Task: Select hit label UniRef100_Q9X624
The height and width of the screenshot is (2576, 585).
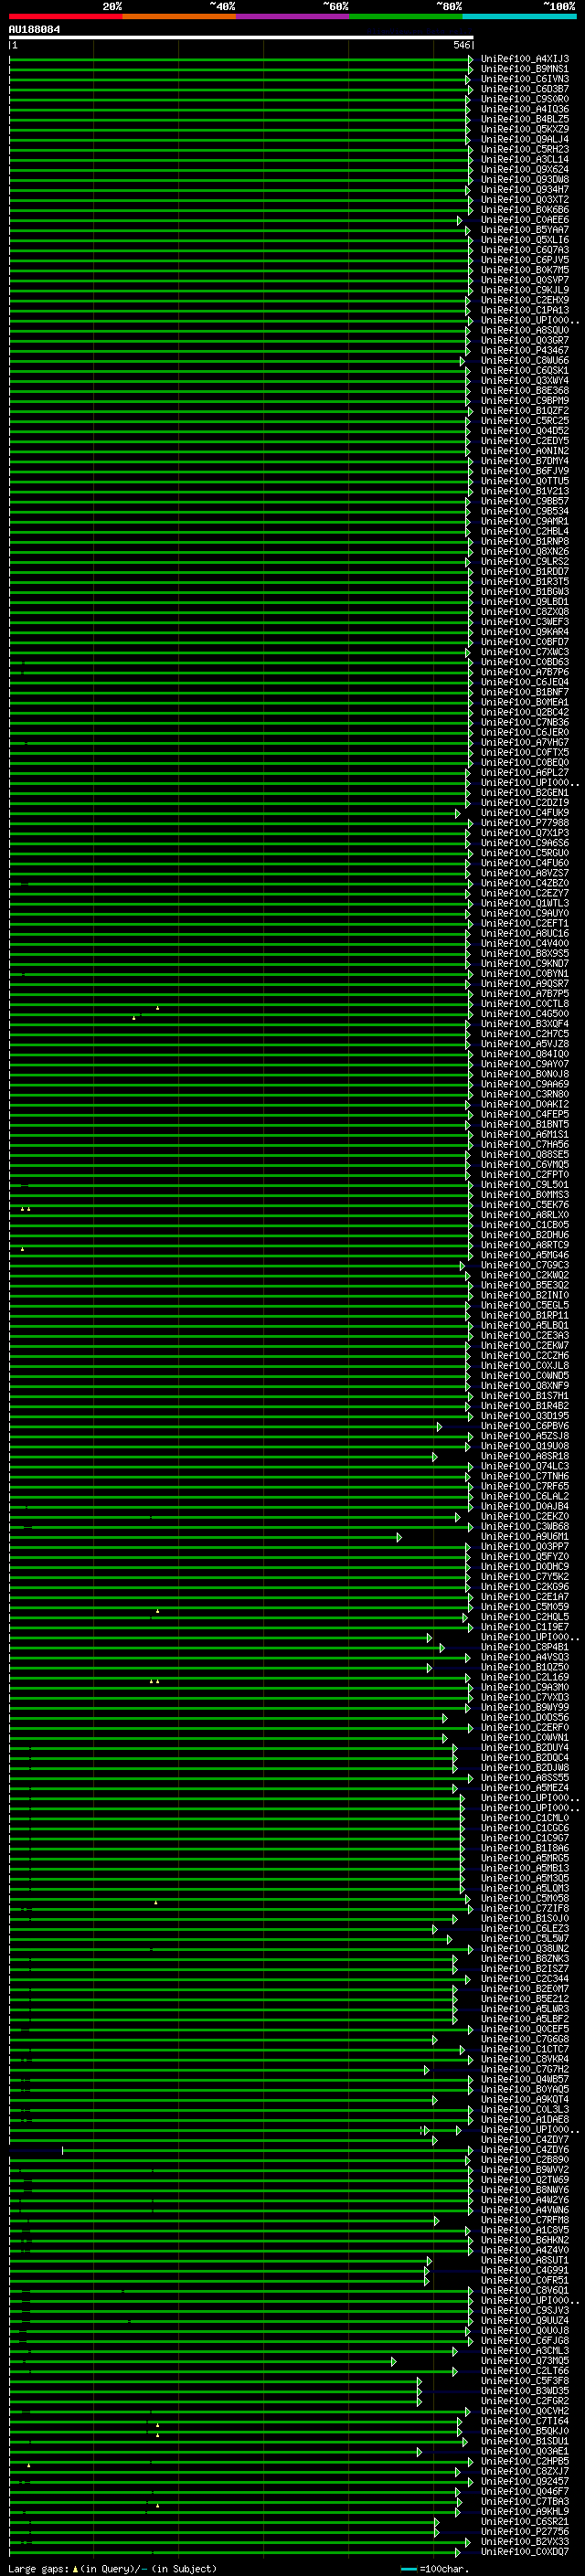Action: 525,170
